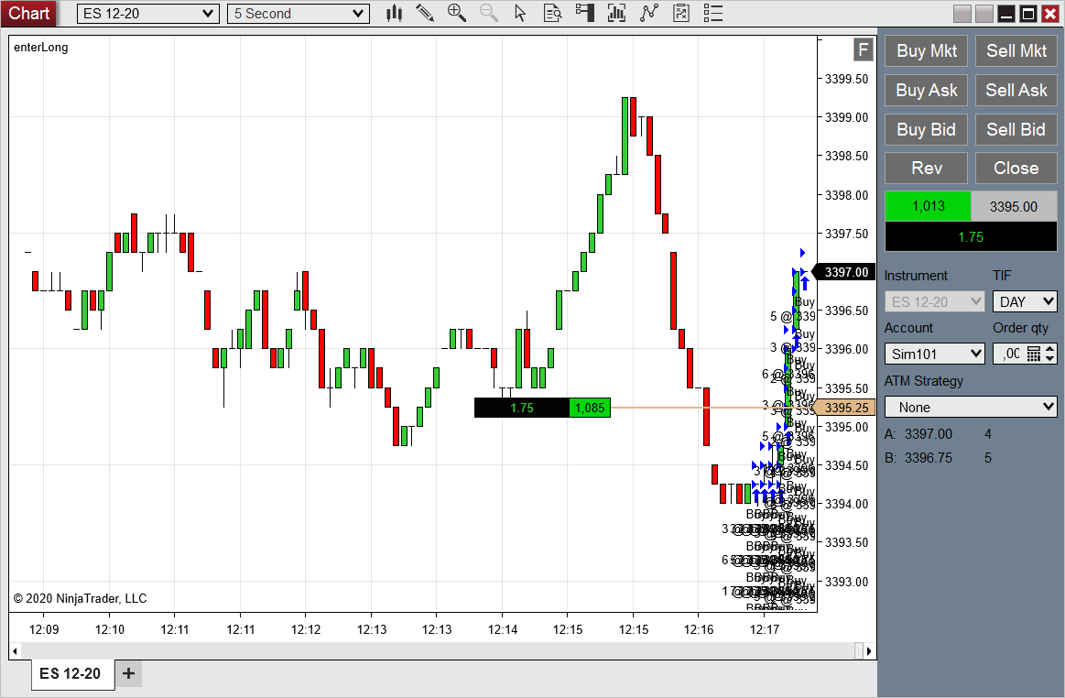Click the 12:15 time axis label under peak
This screenshot has width=1065, height=698.
coord(633,629)
